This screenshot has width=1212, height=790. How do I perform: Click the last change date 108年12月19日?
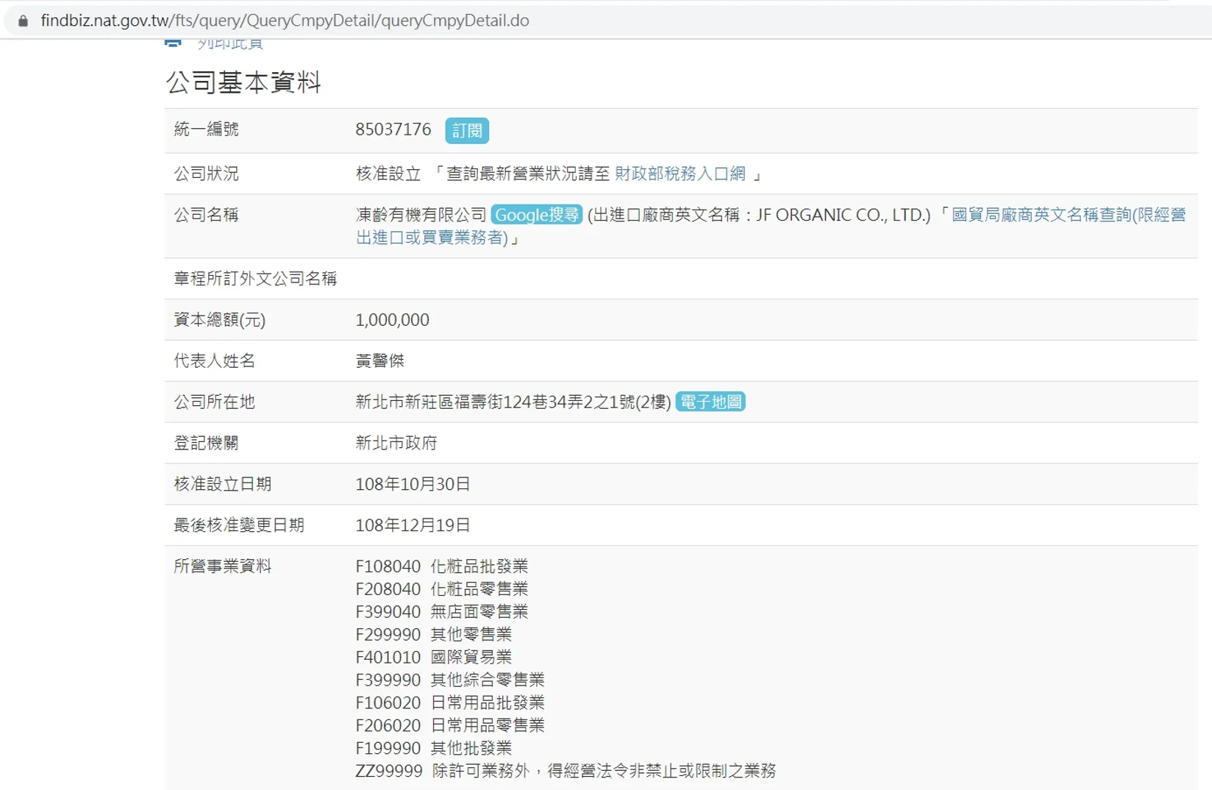point(413,525)
